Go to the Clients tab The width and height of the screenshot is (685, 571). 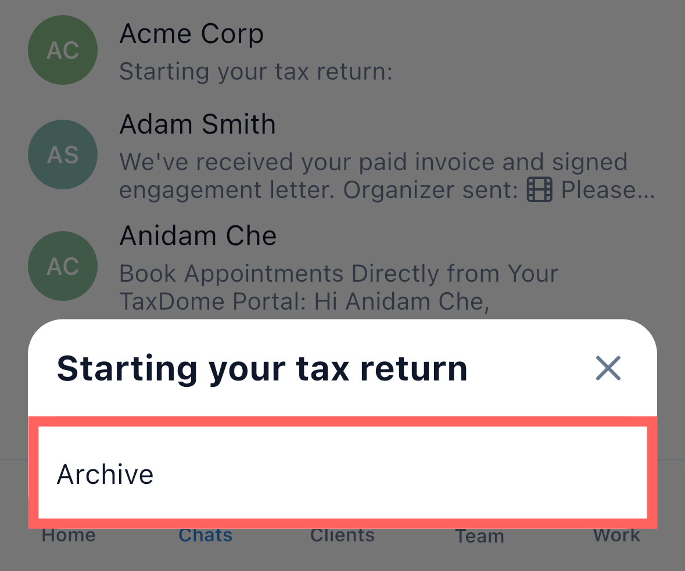click(x=342, y=536)
